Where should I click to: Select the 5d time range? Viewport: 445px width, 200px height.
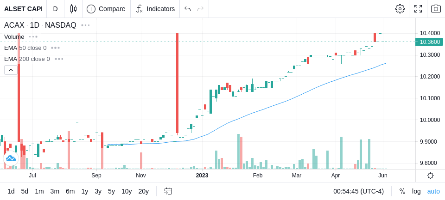coord(25,192)
